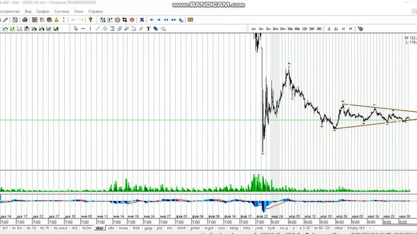Click the grid table icon in toolbar
Screen dimensions: 417x234
(x=35, y=20)
